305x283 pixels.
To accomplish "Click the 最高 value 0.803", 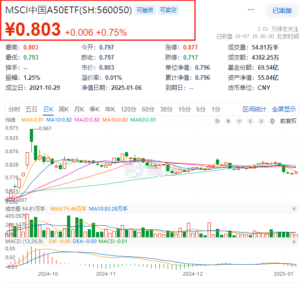I will (31, 47).
